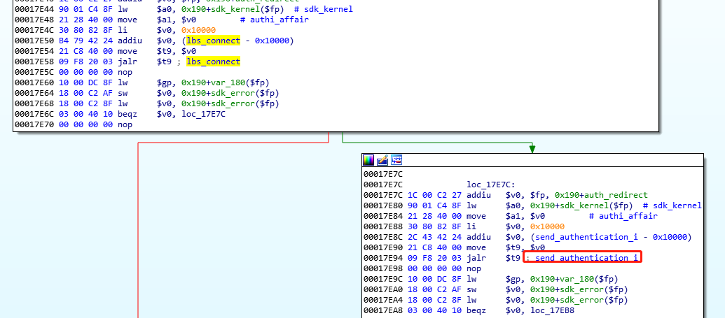Select the nop at address 00017E70
725x318 pixels.
point(125,124)
